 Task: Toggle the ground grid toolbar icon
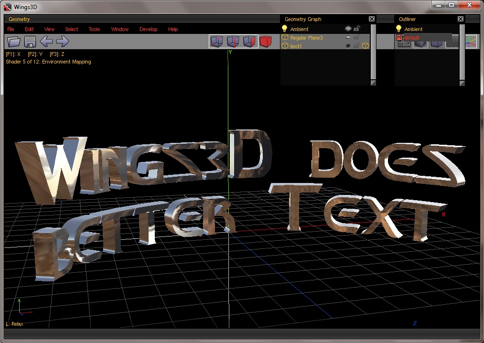(x=452, y=43)
